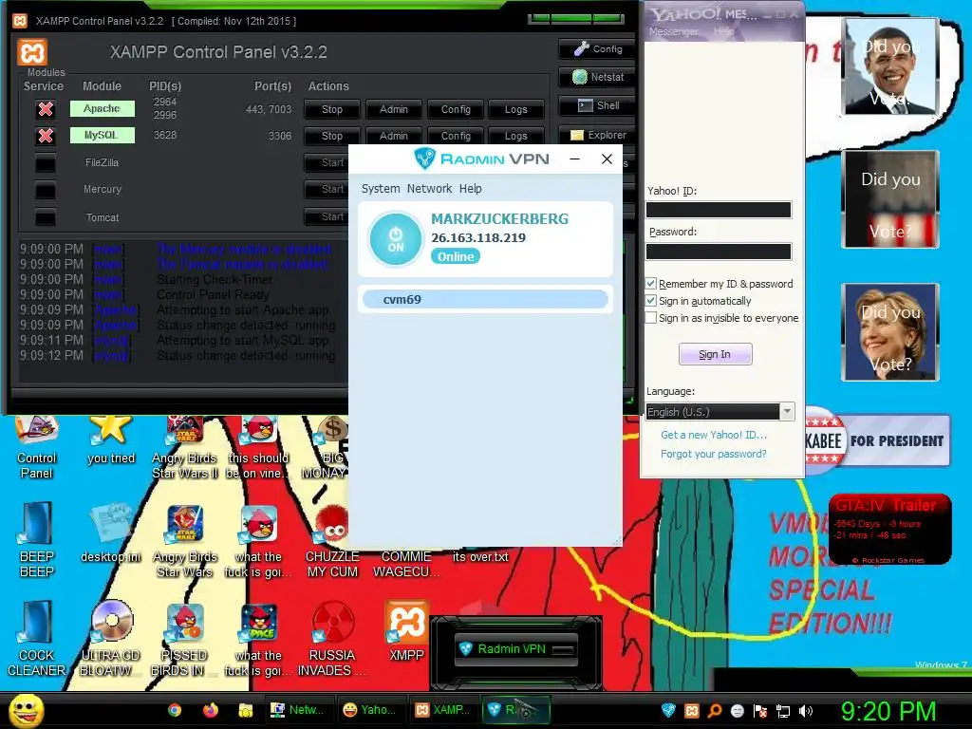Screen dimensions: 972x729
Task: Open the XMPP desktop shortcut
Action: pos(406,631)
